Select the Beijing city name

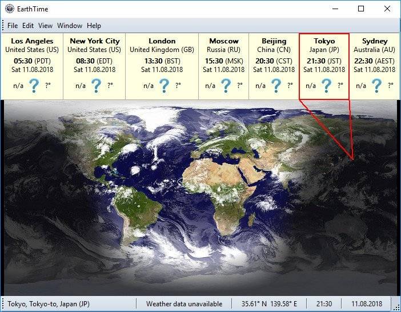pos(274,41)
